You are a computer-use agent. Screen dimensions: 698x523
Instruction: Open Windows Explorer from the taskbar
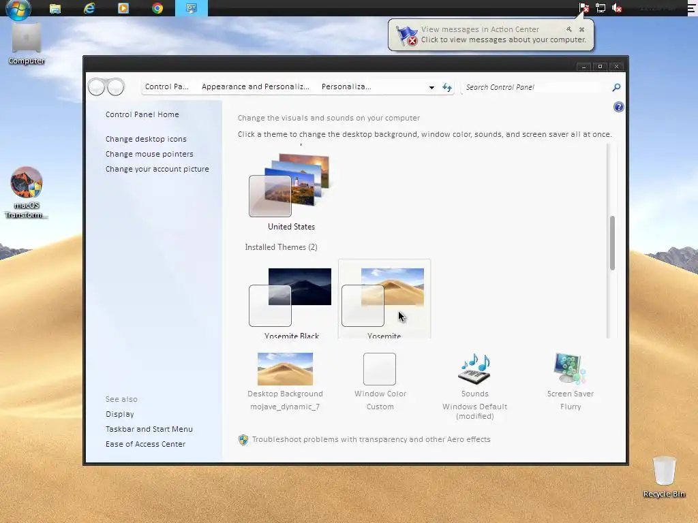pos(55,8)
